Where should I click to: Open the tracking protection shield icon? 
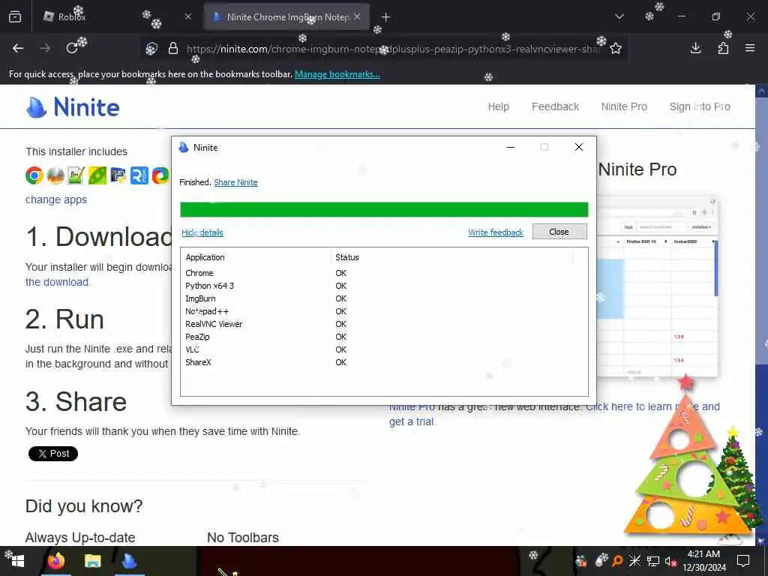click(151, 49)
